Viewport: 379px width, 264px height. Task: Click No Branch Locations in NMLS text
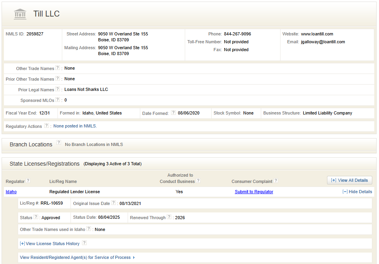click(94, 144)
